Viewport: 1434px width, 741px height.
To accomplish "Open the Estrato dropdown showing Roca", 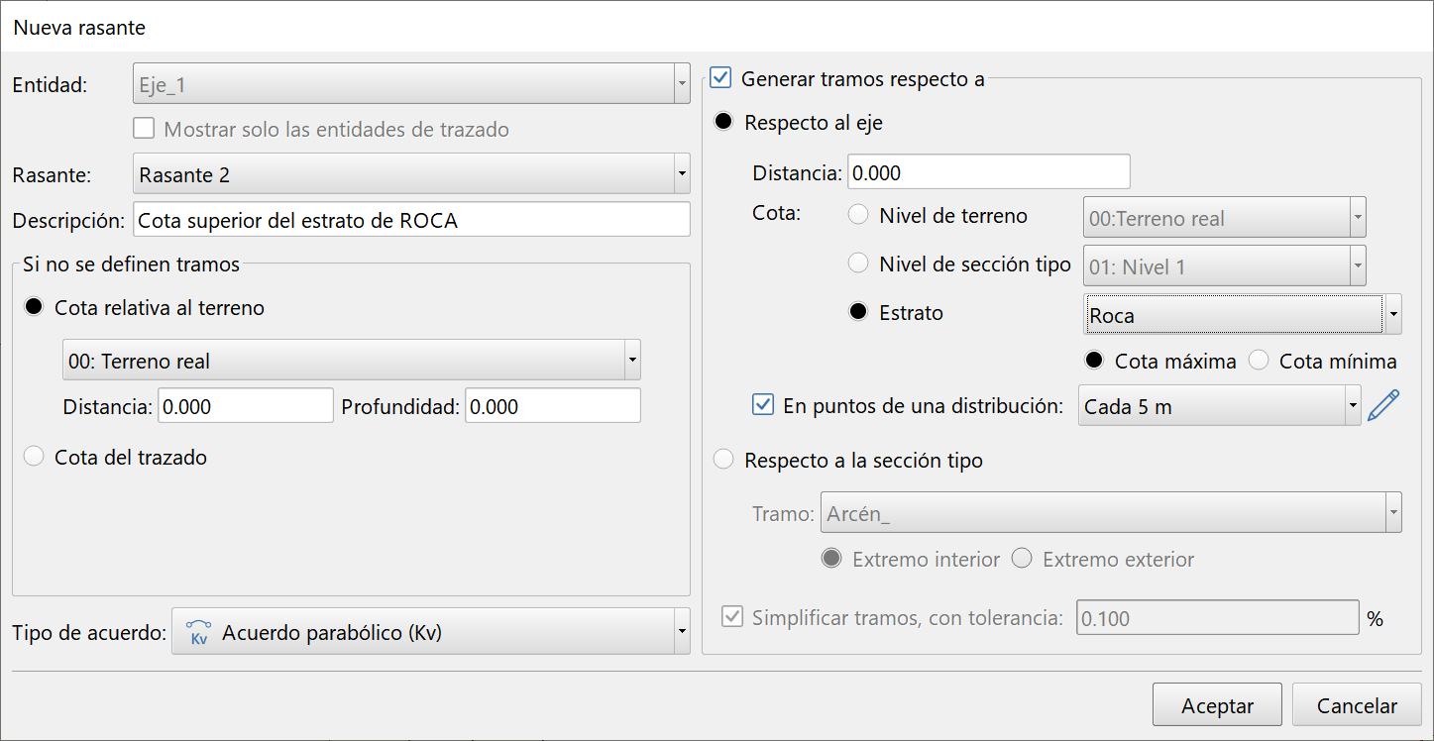I will tap(1392, 314).
